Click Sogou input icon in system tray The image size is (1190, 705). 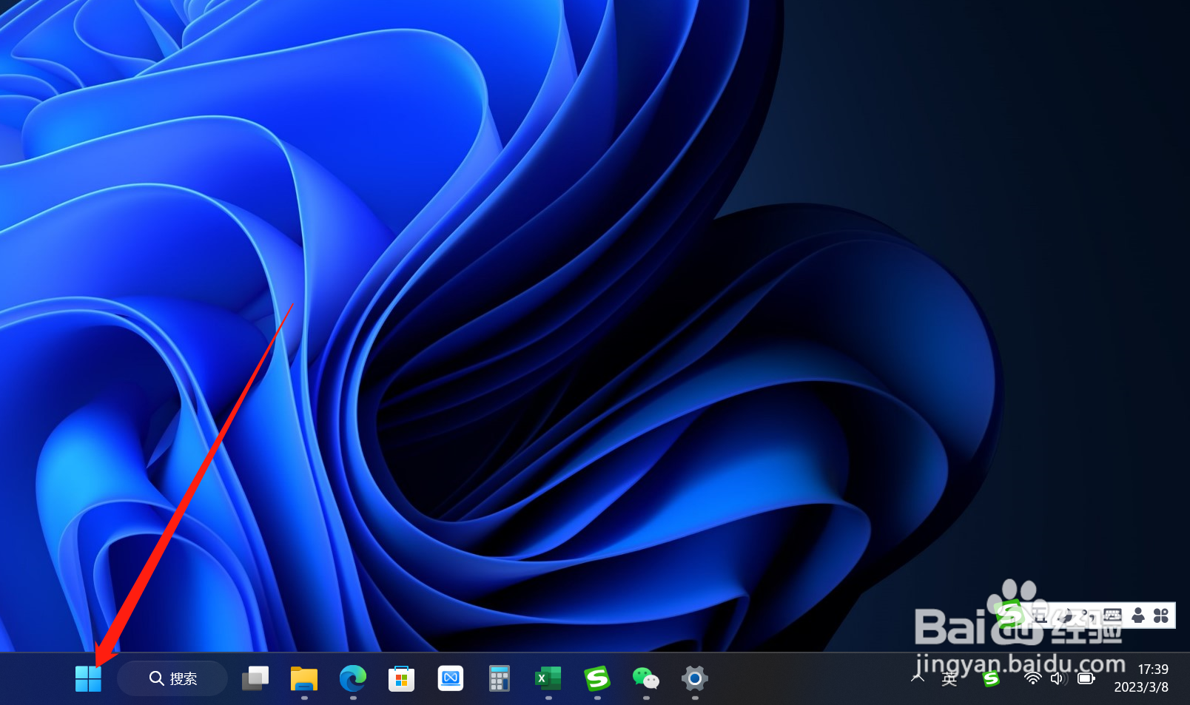click(x=992, y=678)
